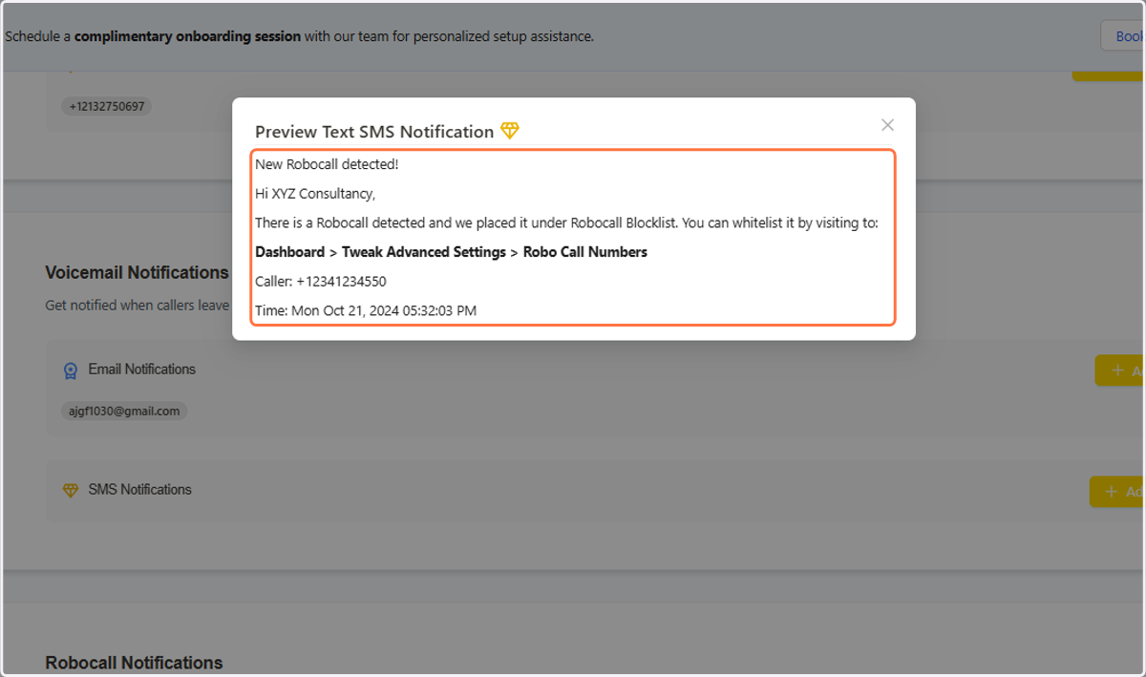Click the 'Preview Text SMS Notification' dialog title
Viewport: 1146px width, 677px height.
(374, 132)
